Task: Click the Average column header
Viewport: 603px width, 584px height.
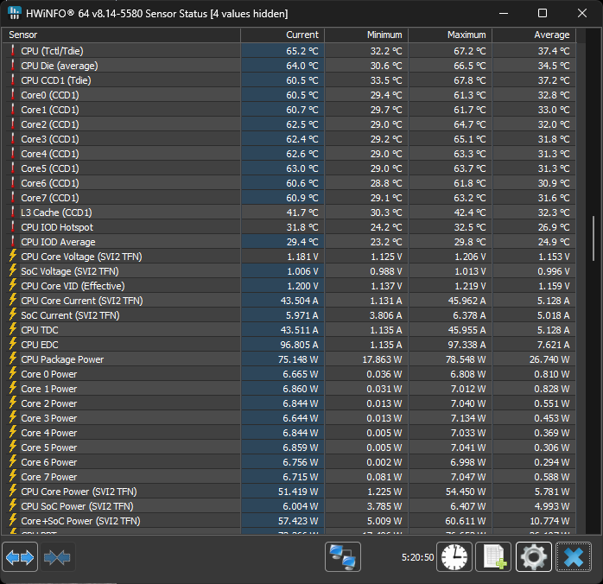Action: (534, 35)
